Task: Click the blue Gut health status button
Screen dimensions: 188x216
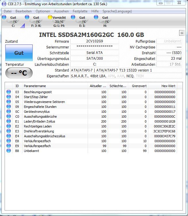Action: click(x=19, y=53)
